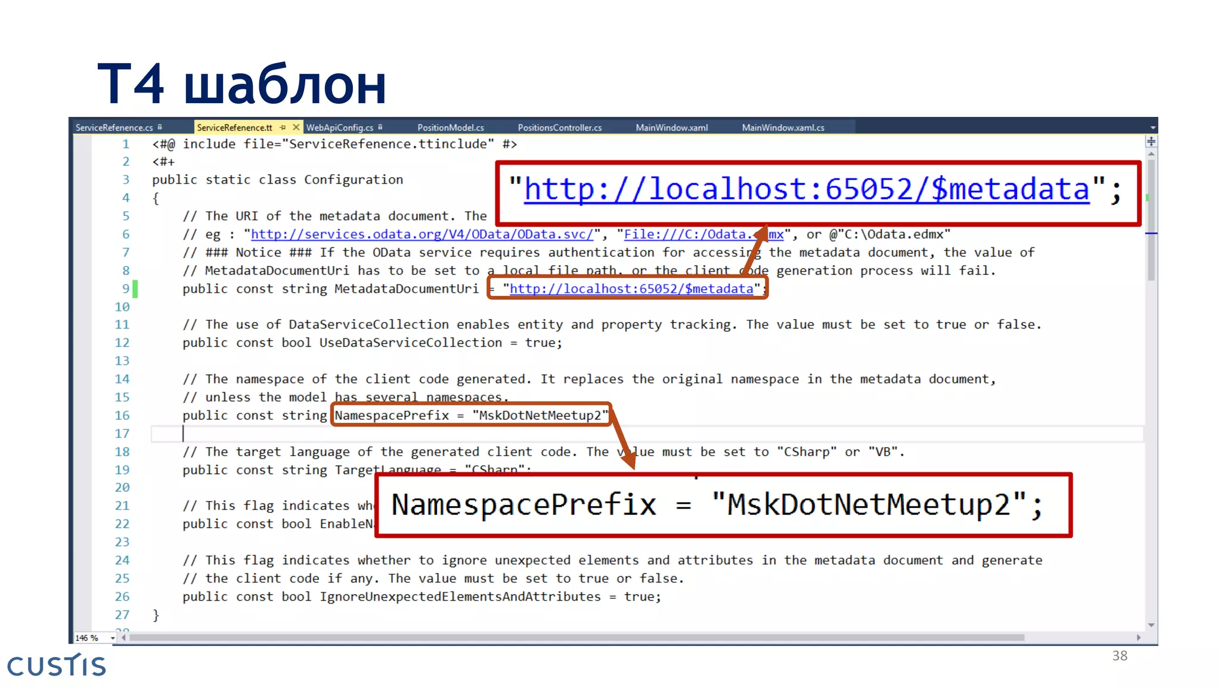Open the document tabs overflow dropdown
1221x687 pixels.
tap(1152, 128)
